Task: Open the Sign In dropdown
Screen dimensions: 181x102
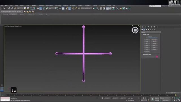Action: pyautogui.click(x=155, y=6)
